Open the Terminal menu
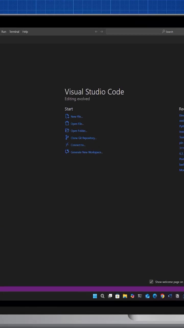 [x=14, y=32]
